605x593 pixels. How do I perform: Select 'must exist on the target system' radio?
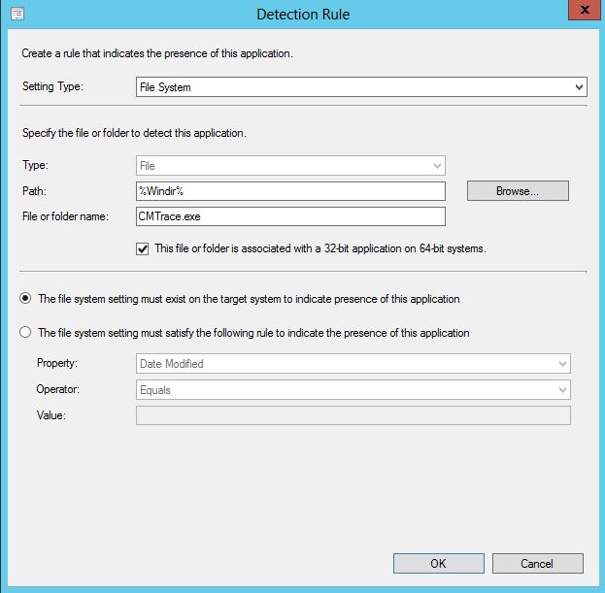[x=25, y=298]
